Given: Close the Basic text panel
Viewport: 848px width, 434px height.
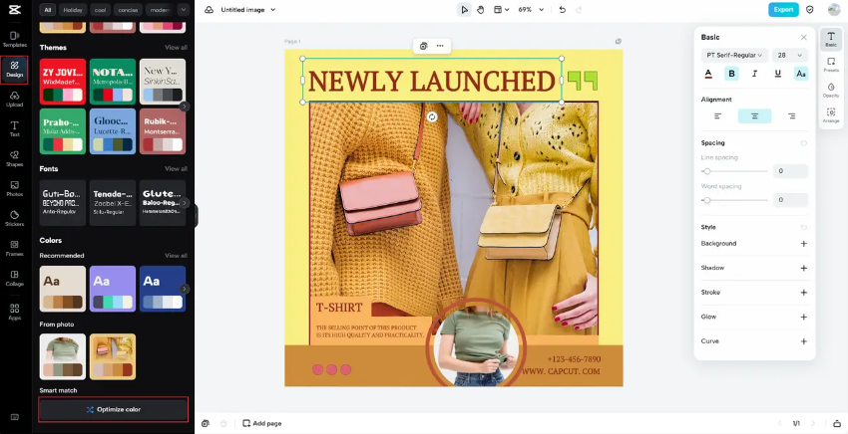Looking at the screenshot, I should click(804, 37).
